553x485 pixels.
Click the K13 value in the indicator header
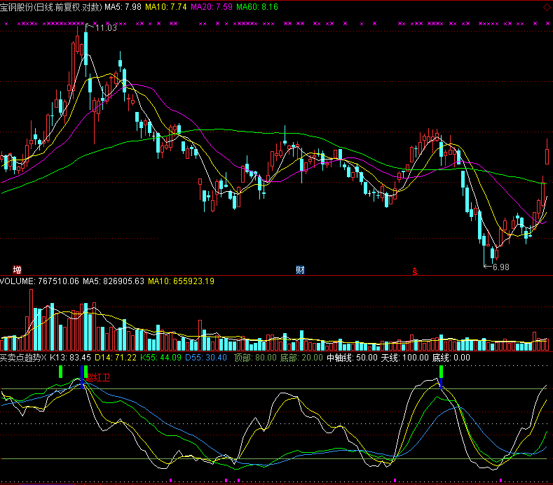tap(71, 358)
